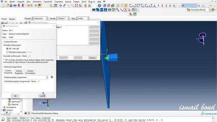
Task: Click the back arrow in prompt area
Action: coord(26,113)
